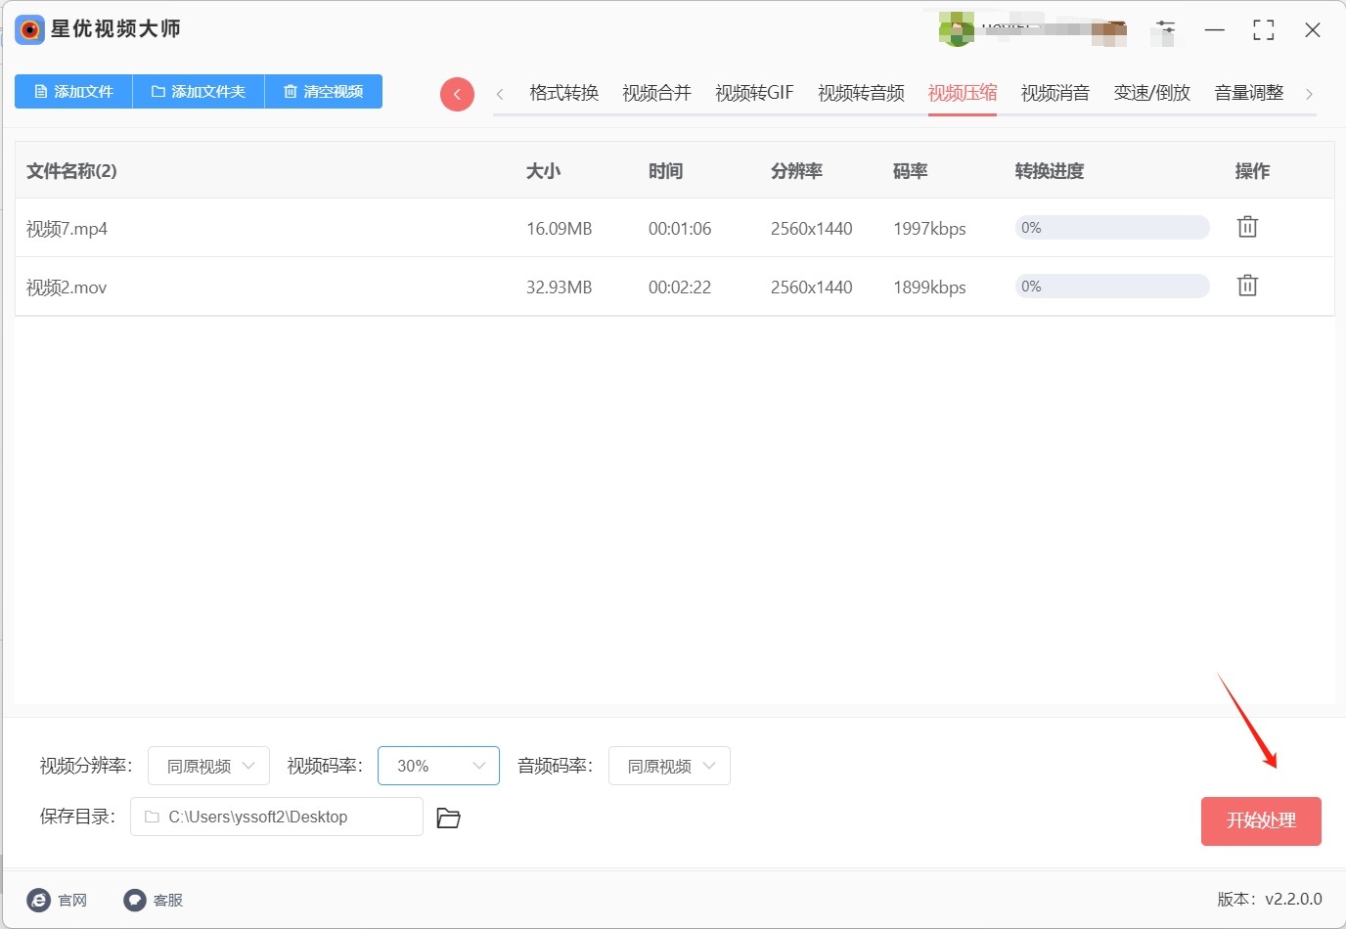This screenshot has width=1346, height=929.
Task: Expand the 音频码率 dropdown
Action: click(x=669, y=766)
